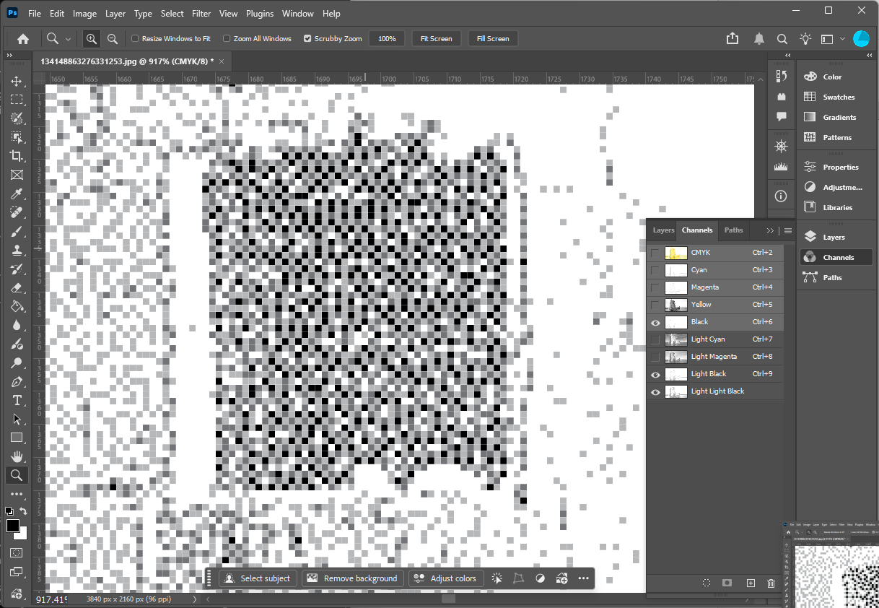Image resolution: width=879 pixels, height=608 pixels.
Task: Enable Zoom All Windows checkbox
Action: 227,39
